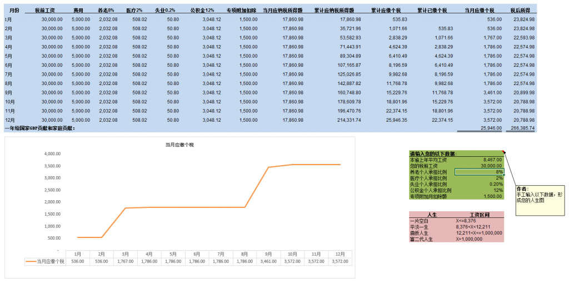Select September after-tax cell 20,899.98
This screenshot has height=283, width=569.
523,92
